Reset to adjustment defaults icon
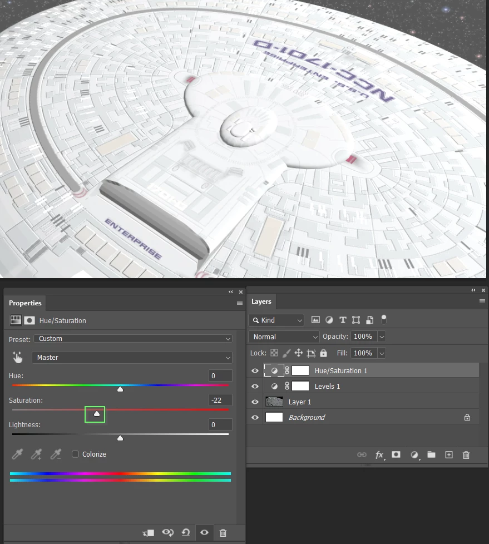This screenshot has height=544, width=489. (186, 532)
